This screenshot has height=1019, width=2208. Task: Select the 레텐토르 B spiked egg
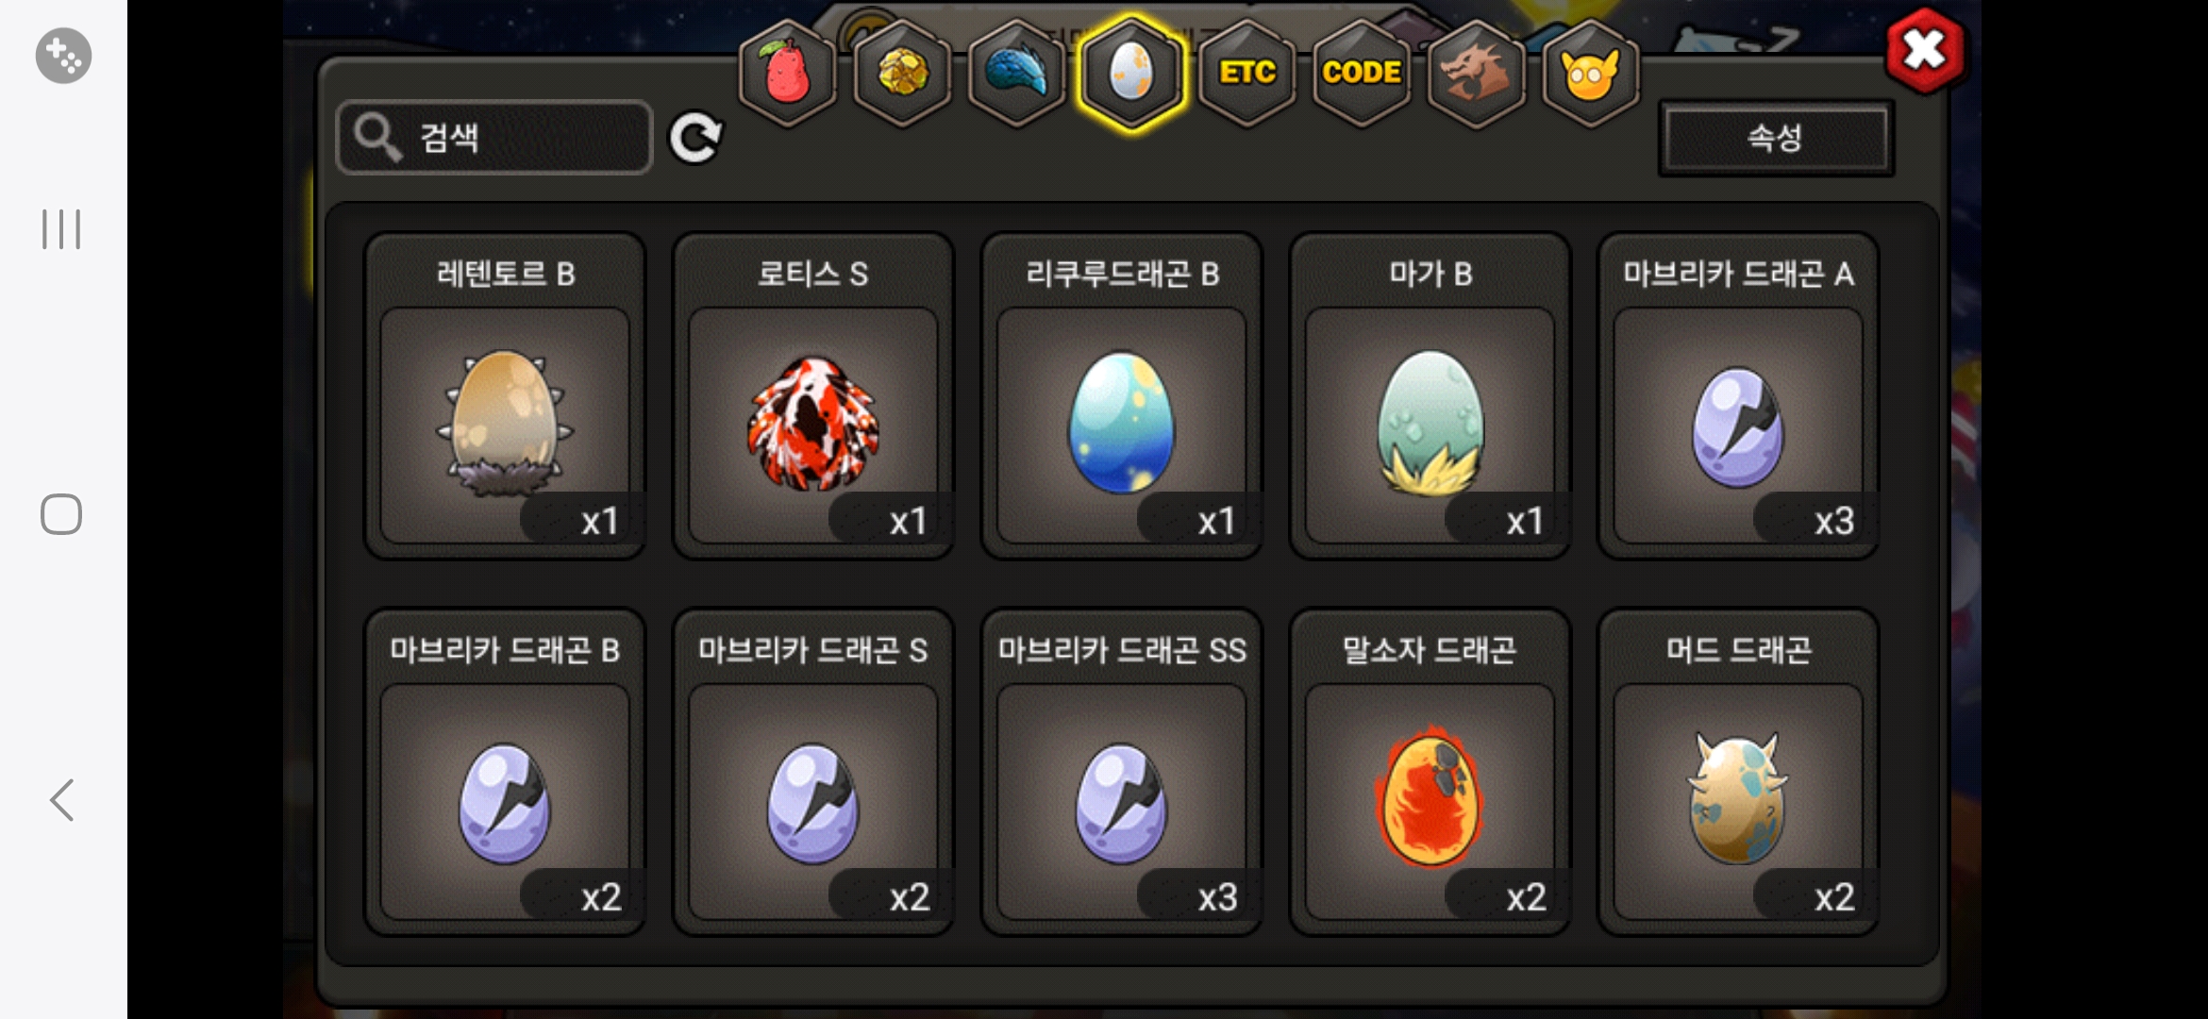[x=505, y=396]
